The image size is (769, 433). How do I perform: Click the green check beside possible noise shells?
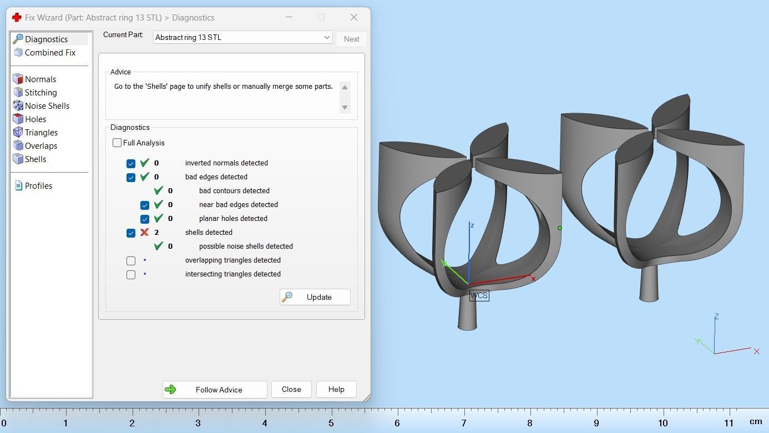[x=158, y=246]
